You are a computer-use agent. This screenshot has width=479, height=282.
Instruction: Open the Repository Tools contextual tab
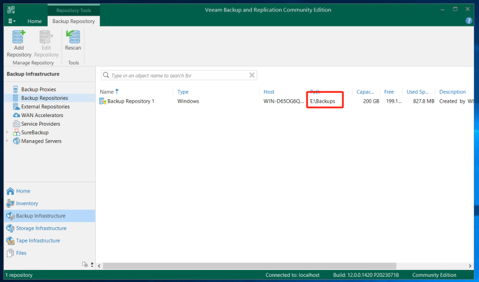[x=73, y=10]
